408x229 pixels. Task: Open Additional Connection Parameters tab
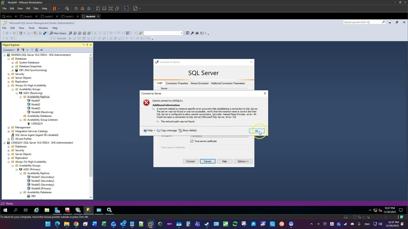(x=228, y=83)
